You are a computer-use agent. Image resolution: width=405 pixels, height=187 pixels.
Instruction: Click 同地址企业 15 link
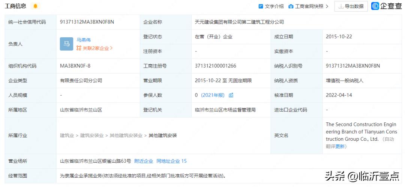pyautogui.click(x=171, y=161)
